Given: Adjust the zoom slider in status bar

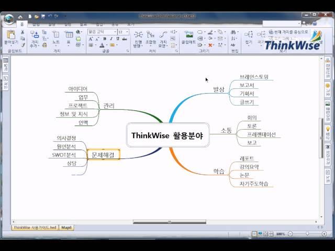Looking at the screenshot, I should coord(304,234).
